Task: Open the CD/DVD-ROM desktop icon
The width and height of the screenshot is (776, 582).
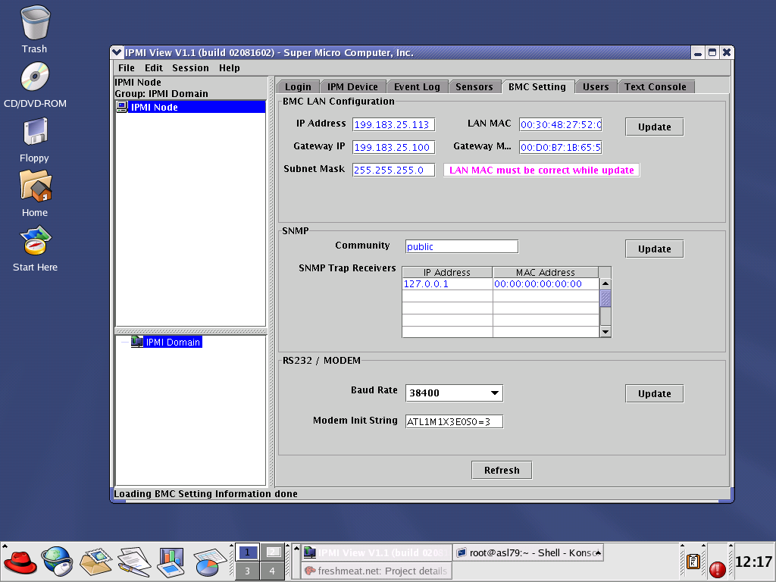Action: [35, 77]
